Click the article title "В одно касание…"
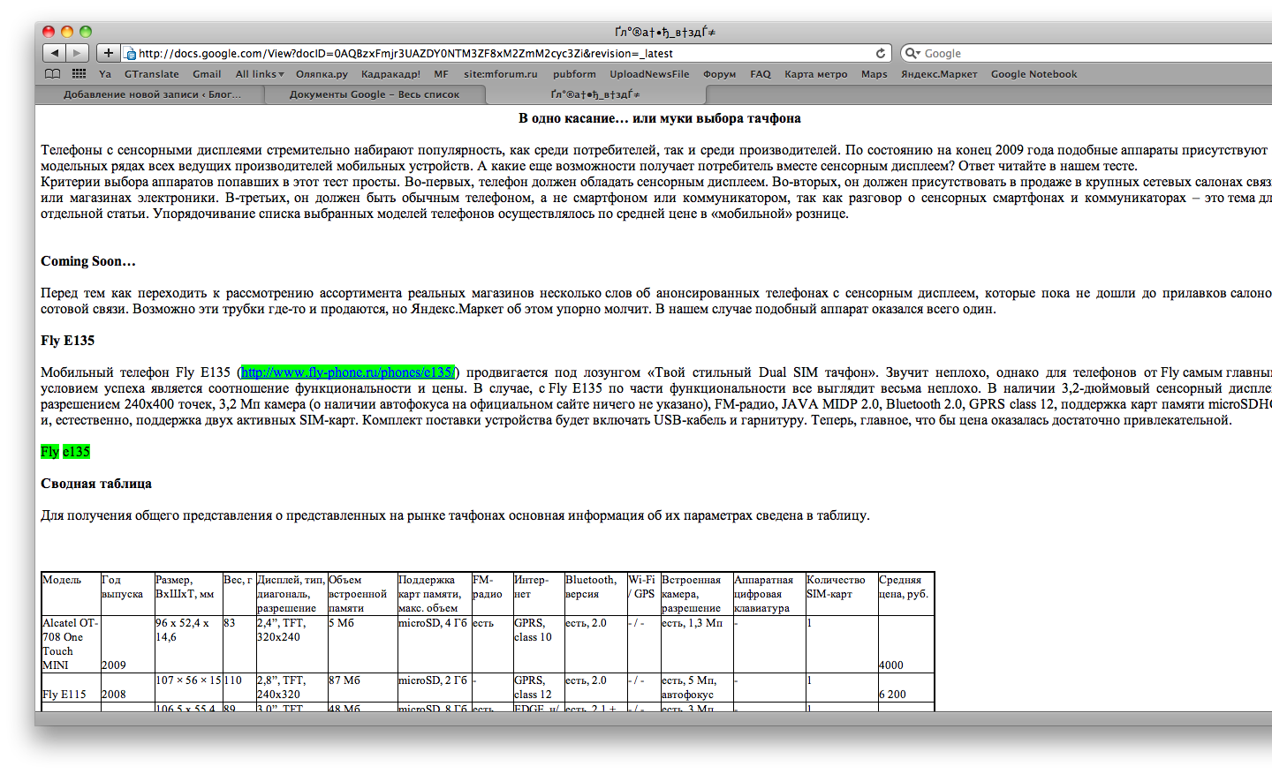Viewport: 1272px width, 774px height. click(660, 118)
